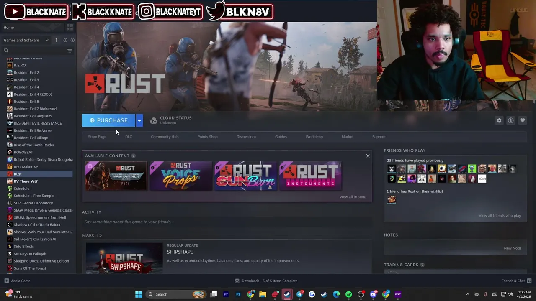Click the Friends & Chat icon
This screenshot has width=536, height=301.
(x=529, y=281)
